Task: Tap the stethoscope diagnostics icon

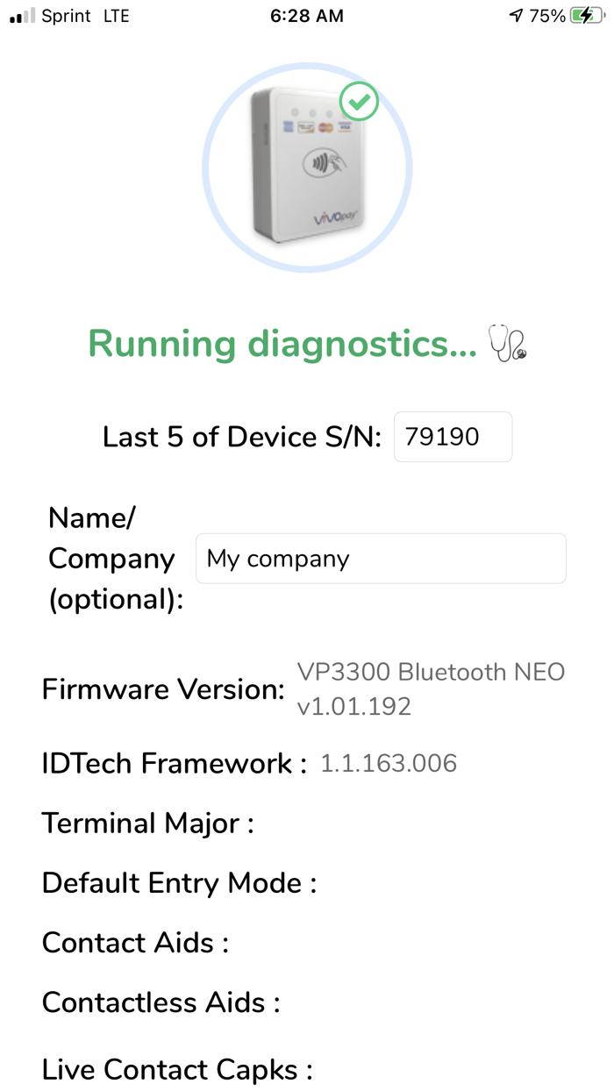Action: 509,344
